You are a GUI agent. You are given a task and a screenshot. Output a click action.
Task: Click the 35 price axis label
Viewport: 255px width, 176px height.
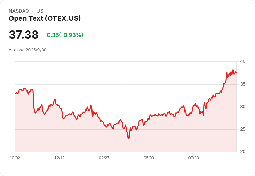click(243, 84)
